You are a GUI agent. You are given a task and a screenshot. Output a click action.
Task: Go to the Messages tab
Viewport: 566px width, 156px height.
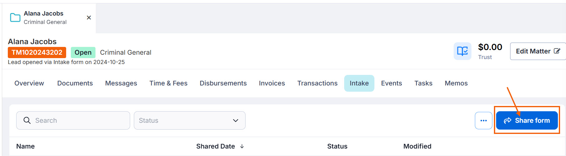click(121, 83)
